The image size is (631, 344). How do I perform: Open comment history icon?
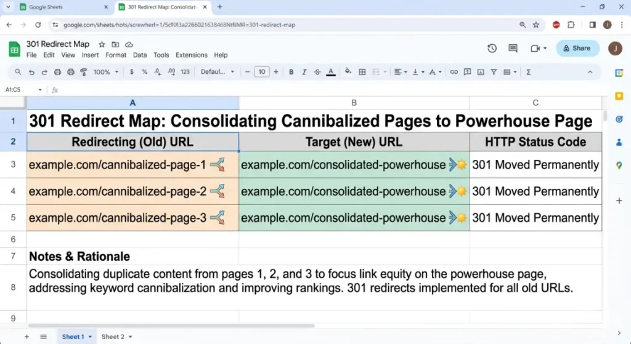pos(513,48)
